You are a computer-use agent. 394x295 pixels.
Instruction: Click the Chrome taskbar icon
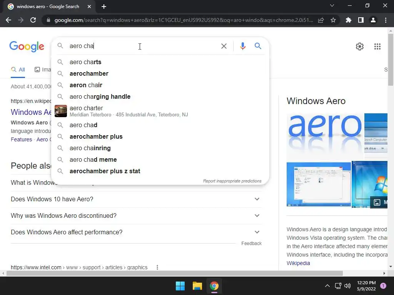point(214,286)
